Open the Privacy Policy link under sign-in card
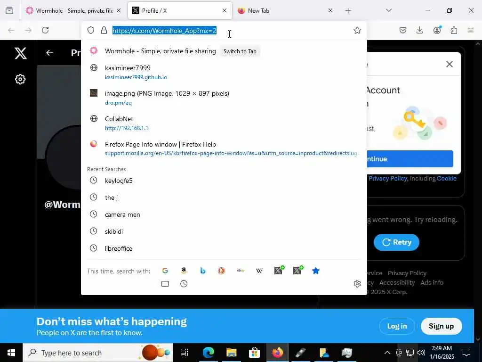 (388, 179)
